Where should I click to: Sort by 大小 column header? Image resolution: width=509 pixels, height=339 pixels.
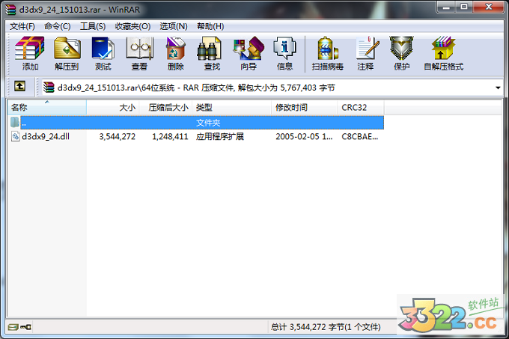(x=113, y=107)
